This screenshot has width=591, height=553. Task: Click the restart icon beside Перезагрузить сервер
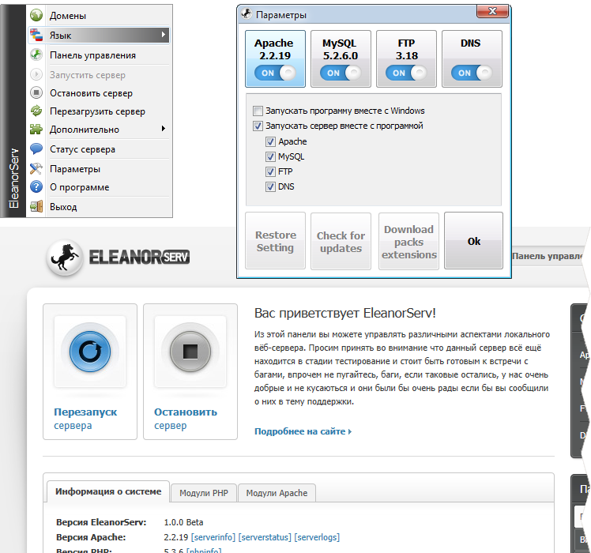(x=36, y=111)
